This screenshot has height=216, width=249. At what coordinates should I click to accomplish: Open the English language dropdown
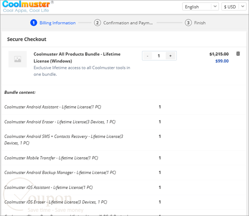pos(200,7)
